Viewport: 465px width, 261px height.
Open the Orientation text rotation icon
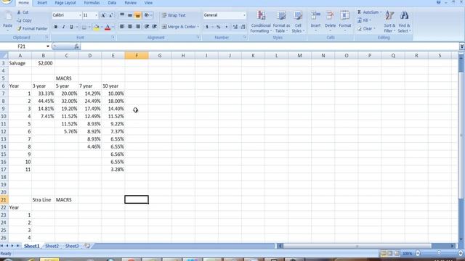147,15
